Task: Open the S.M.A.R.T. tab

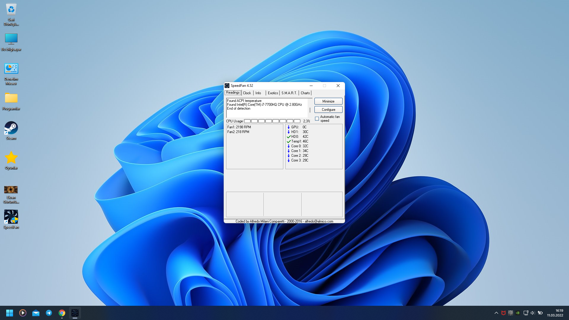Action: [x=289, y=93]
